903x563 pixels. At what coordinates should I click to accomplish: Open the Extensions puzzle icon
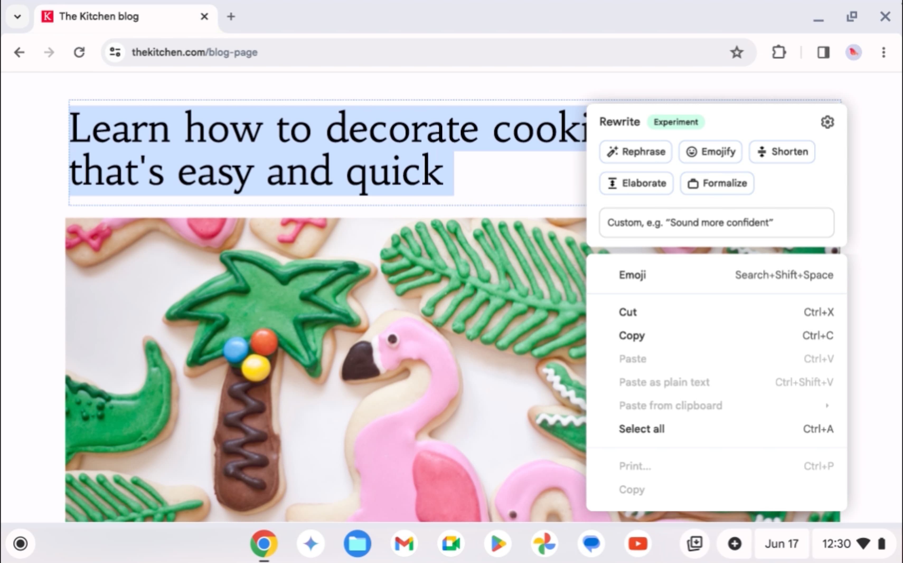[x=778, y=52]
